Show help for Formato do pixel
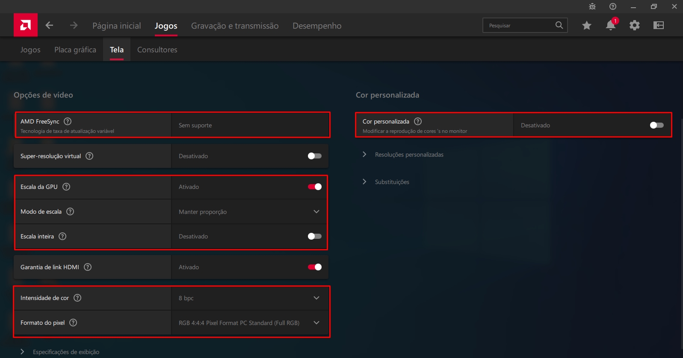Screen dimensions: 683x358 73,323
